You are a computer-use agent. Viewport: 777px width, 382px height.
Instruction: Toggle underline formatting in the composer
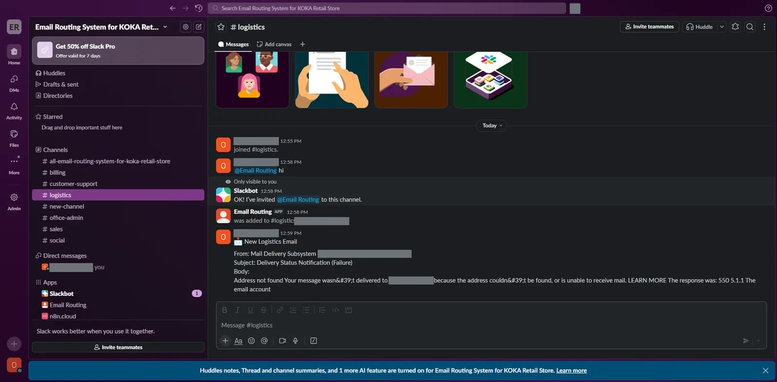click(x=251, y=310)
